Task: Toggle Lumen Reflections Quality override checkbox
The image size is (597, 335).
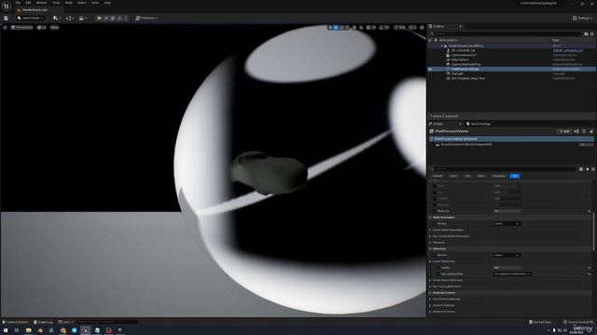Action: [x=438, y=268]
